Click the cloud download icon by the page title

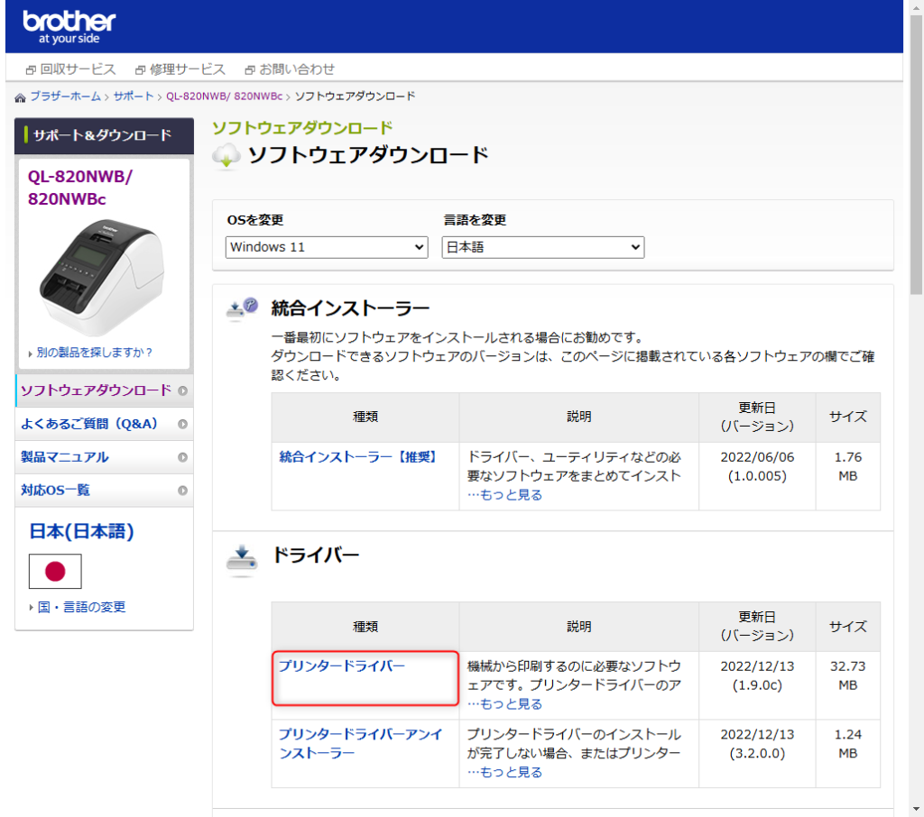pyautogui.click(x=226, y=156)
